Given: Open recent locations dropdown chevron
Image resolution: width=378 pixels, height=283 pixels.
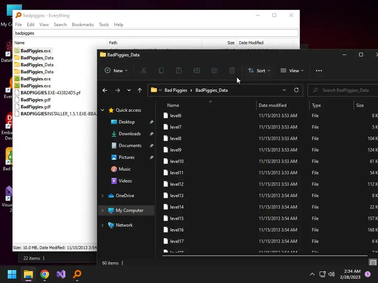Looking at the screenshot, I should tap(129, 90).
